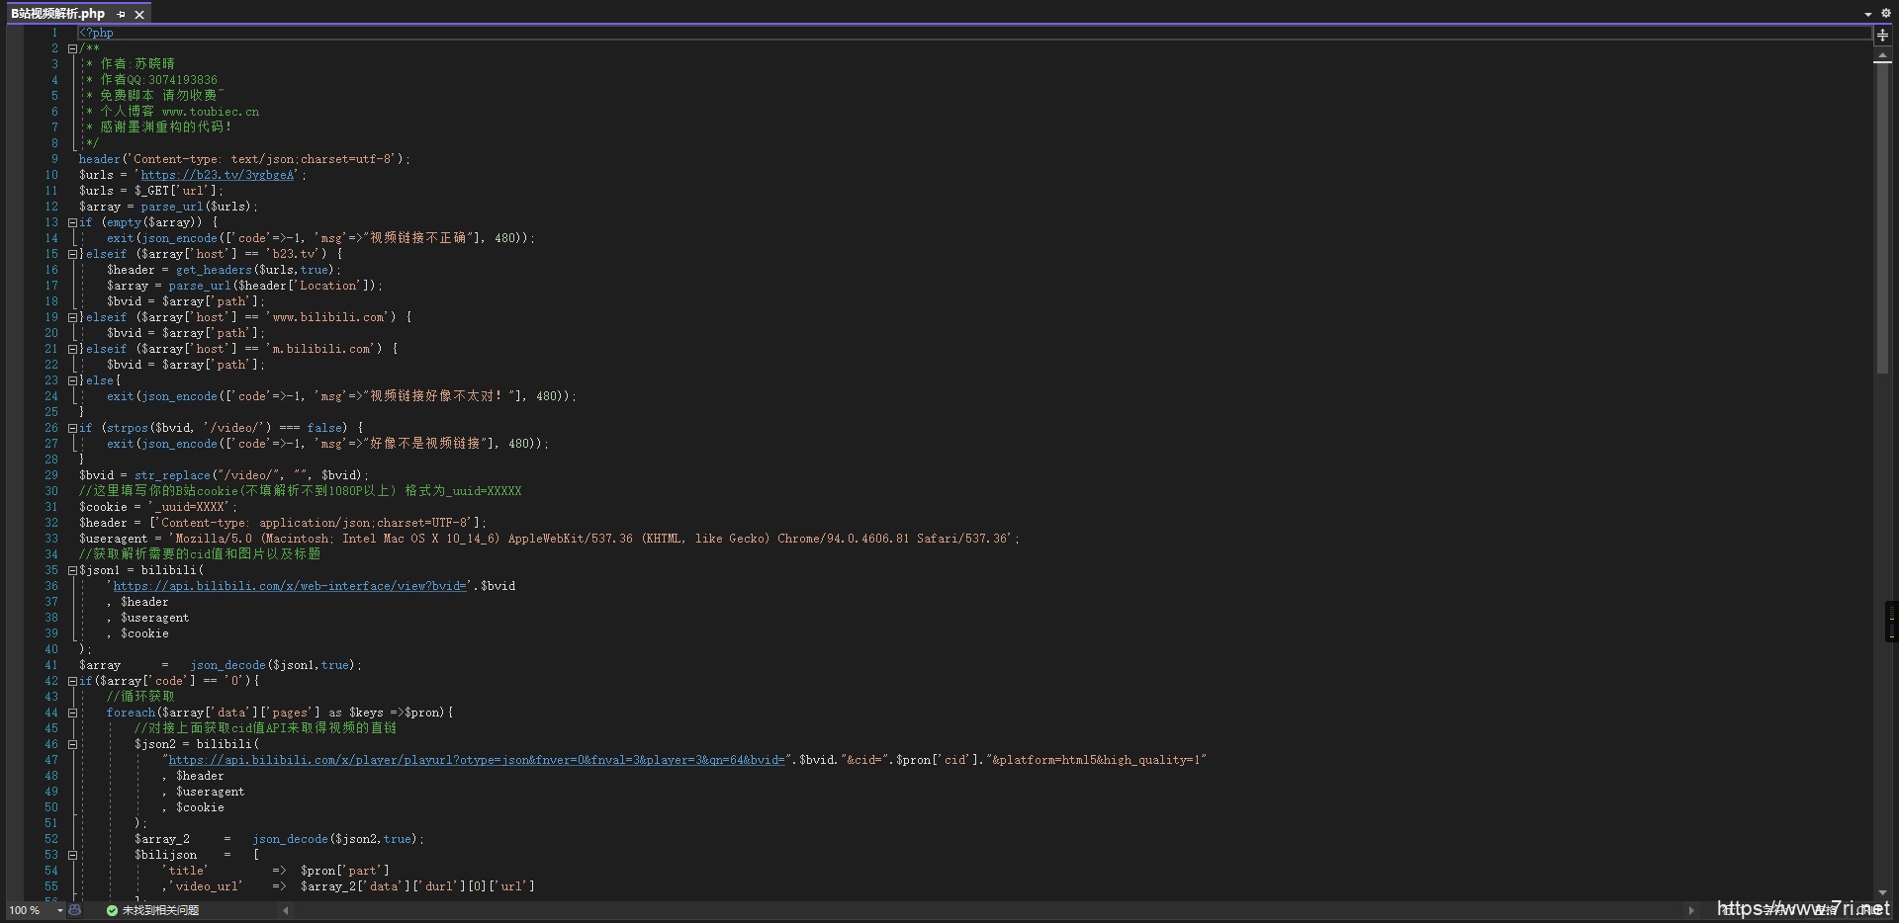Pin the B站视频解析.php tab
The width and height of the screenshot is (1899, 923).
click(121, 14)
